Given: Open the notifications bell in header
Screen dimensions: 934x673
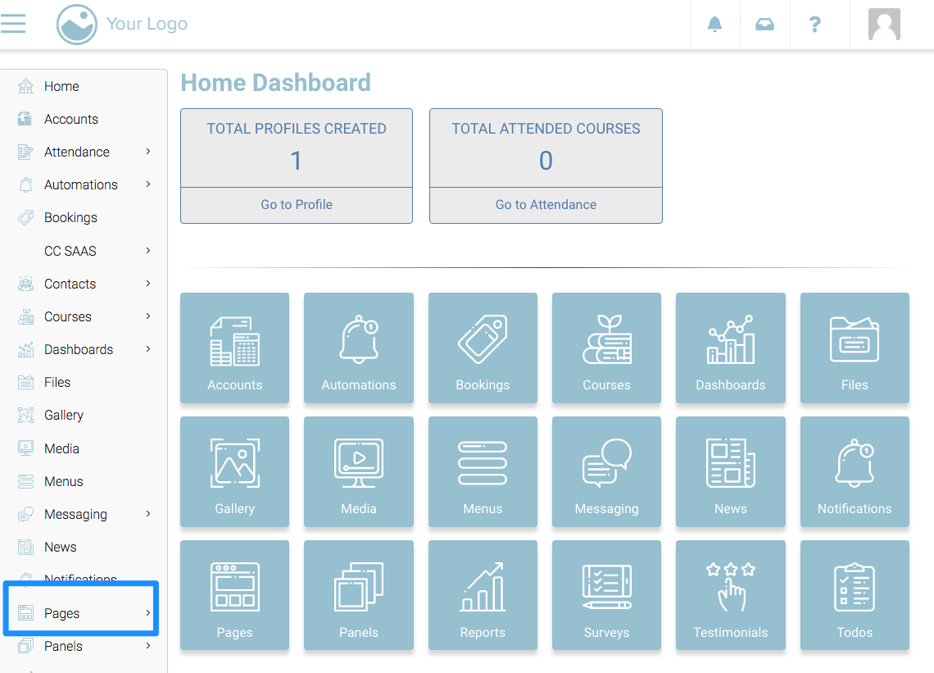Looking at the screenshot, I should (x=715, y=25).
